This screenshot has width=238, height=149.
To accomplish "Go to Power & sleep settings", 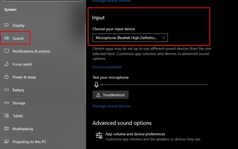I will pyautogui.click(x=24, y=77).
